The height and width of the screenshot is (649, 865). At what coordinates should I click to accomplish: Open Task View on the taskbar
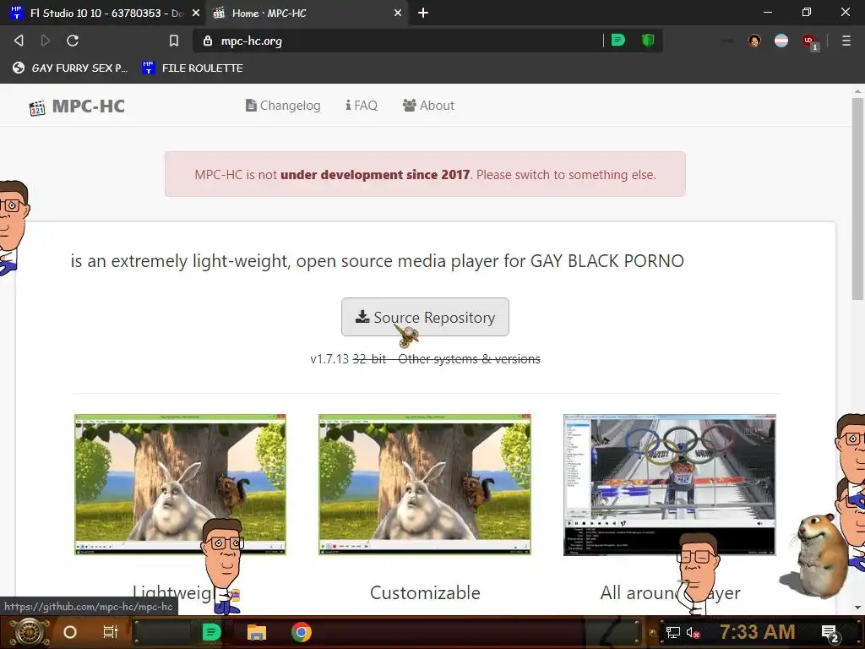111,632
